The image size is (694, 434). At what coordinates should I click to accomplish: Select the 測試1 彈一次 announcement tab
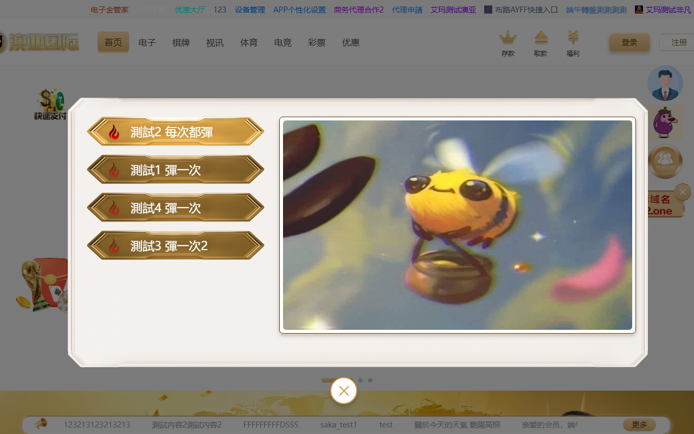coord(176,170)
